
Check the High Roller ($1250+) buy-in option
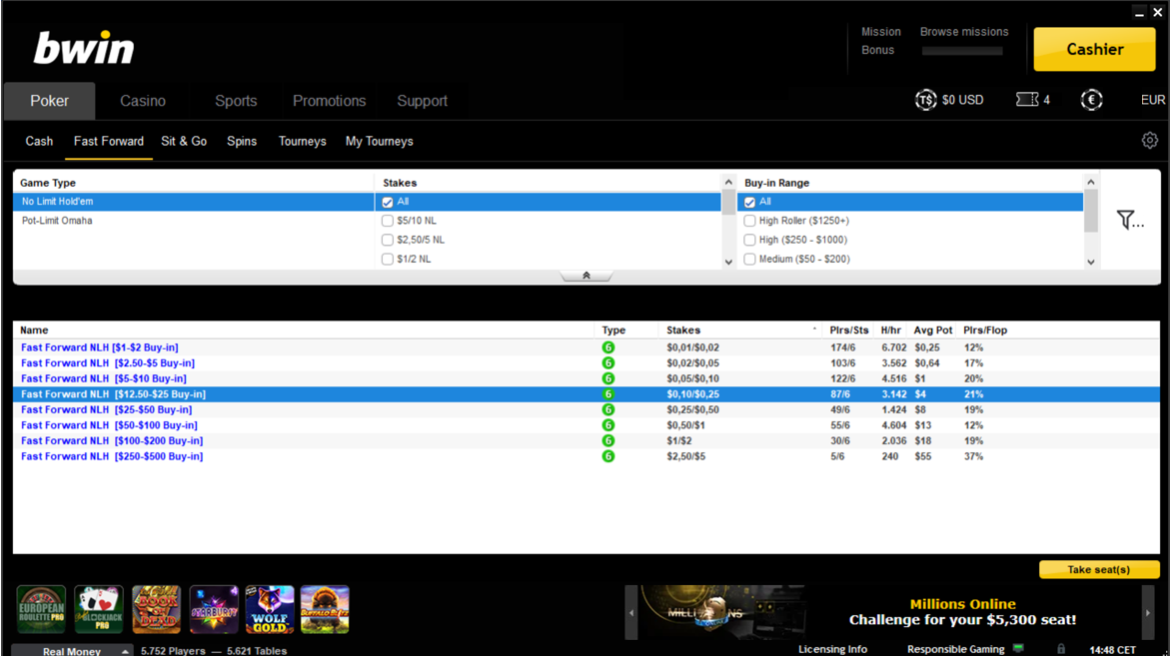tap(749, 221)
